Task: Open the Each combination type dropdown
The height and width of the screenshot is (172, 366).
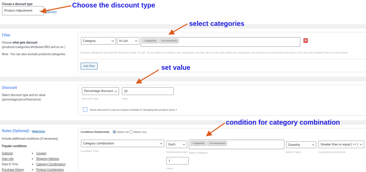Action: pos(177,144)
